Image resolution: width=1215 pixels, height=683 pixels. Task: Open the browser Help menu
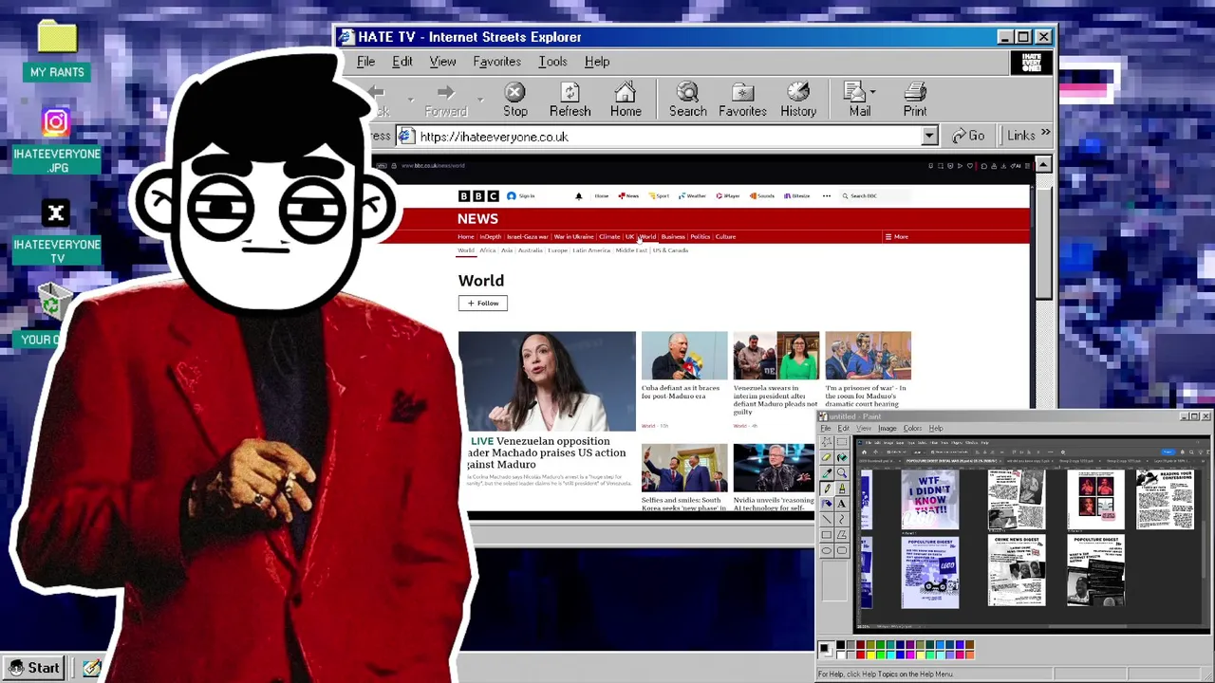coord(597,62)
